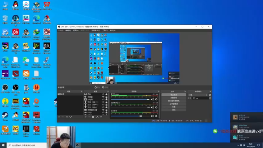
Task: Open the OBS Studio desktop shortcut
Action: [x=5, y=88]
